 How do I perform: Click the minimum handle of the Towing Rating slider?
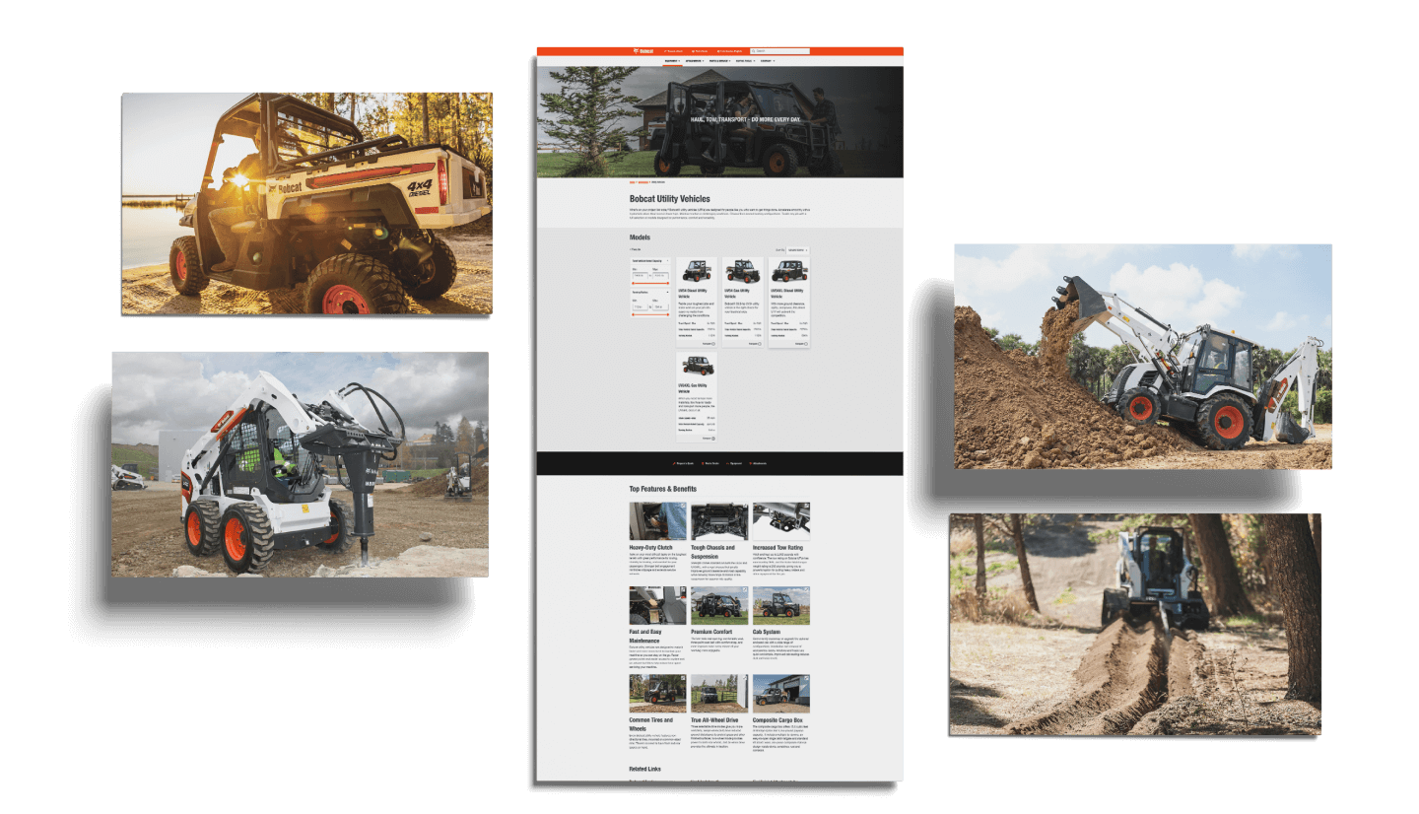pos(633,316)
